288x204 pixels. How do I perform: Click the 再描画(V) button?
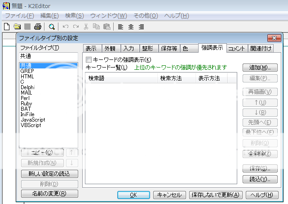tap(260, 92)
